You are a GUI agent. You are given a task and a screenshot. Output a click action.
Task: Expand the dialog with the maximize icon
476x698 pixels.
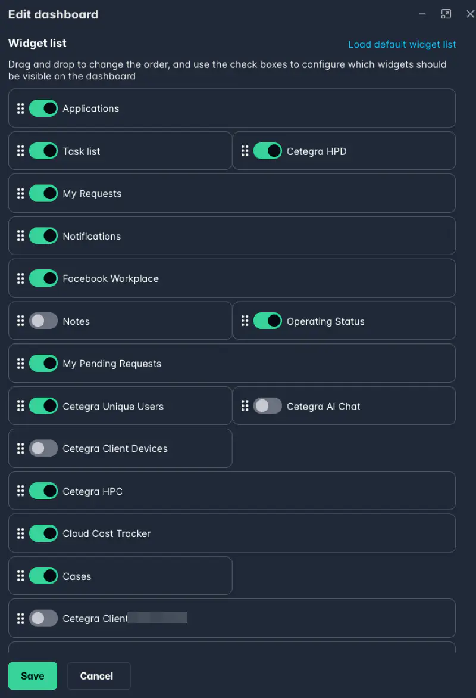click(446, 14)
